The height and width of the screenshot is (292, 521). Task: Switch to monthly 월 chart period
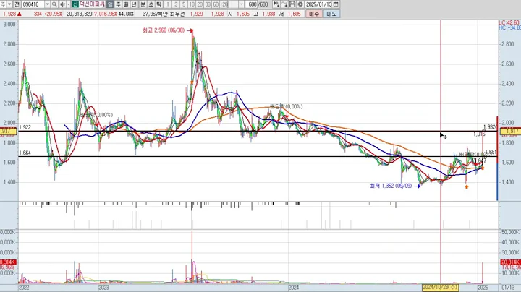point(126,4)
